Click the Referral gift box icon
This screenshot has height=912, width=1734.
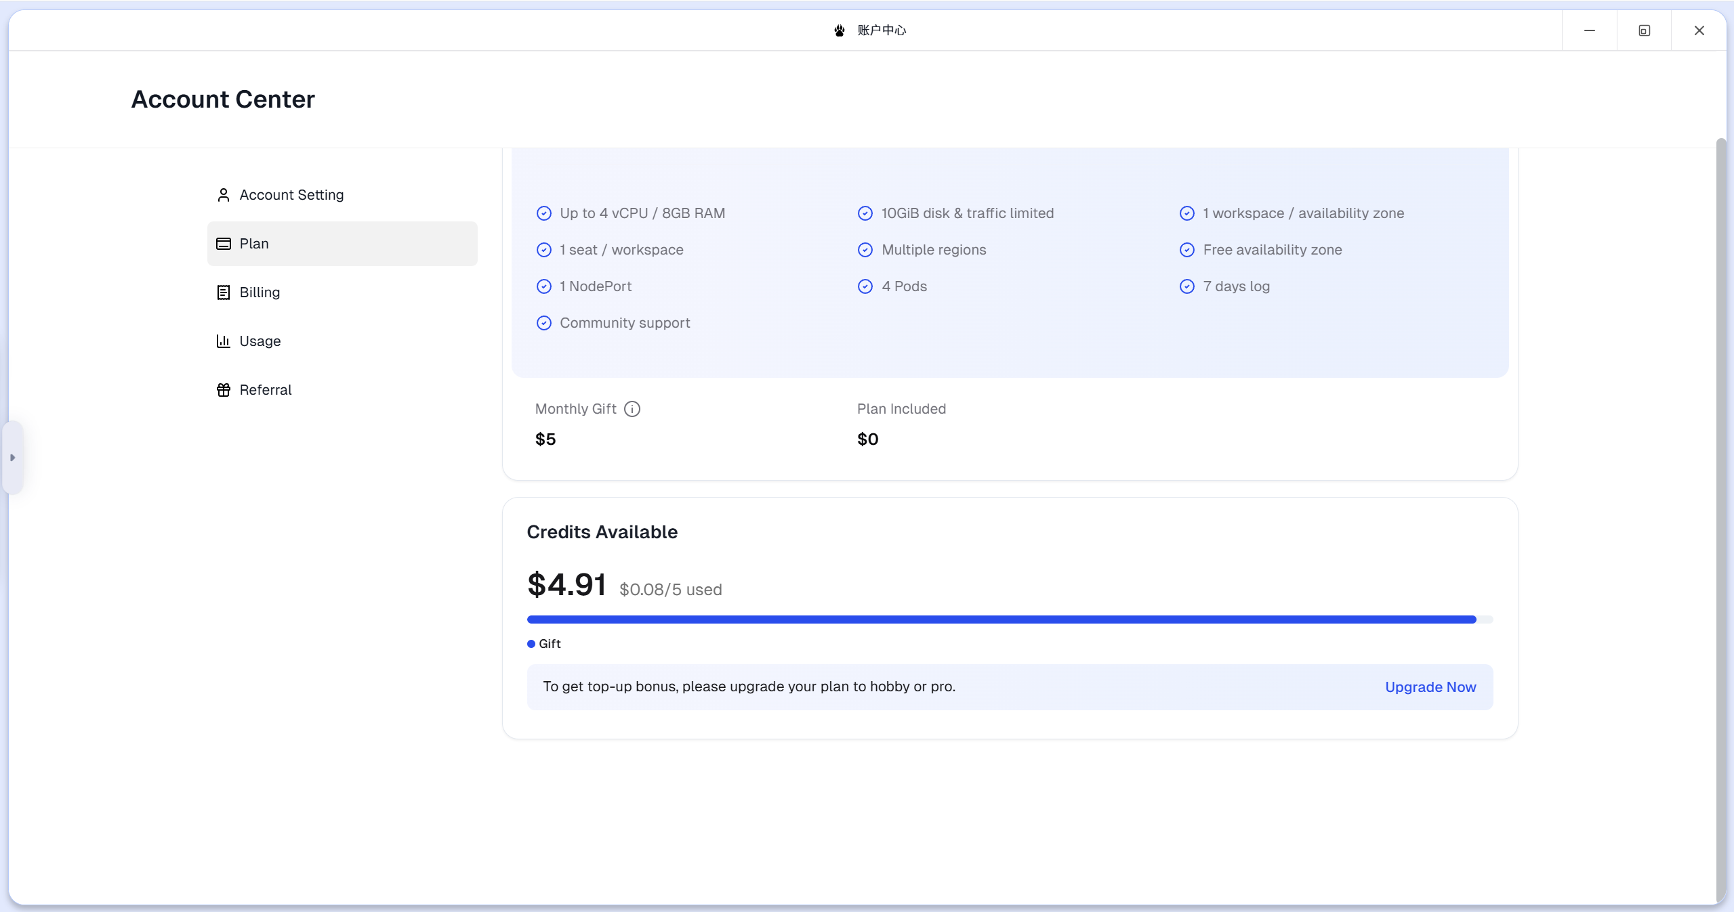[x=223, y=390]
